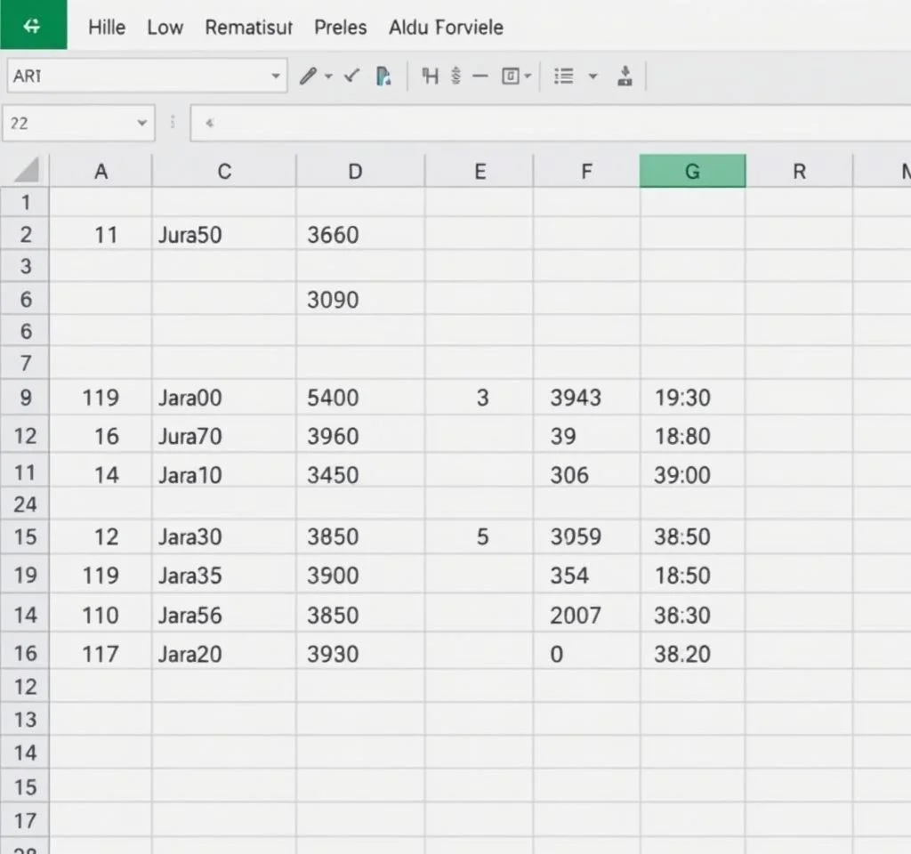
Task: Open the dropdown arrow beside the pen tool
Action: click(x=328, y=77)
